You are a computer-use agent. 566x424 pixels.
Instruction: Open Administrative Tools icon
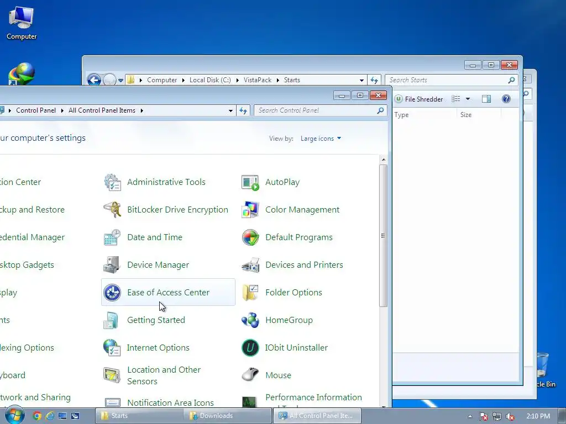pyautogui.click(x=112, y=182)
